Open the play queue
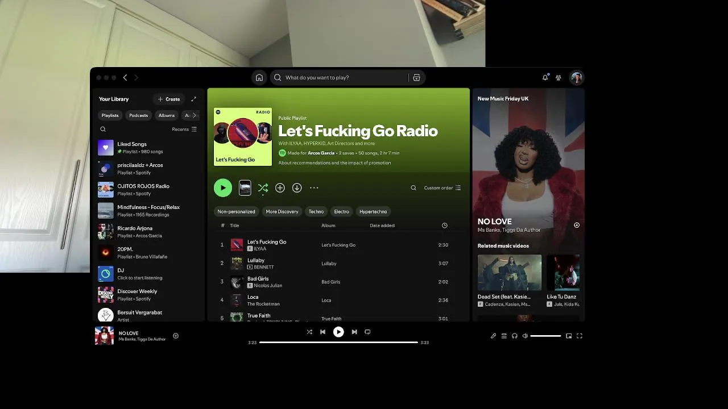Screen dimensions: 728x409 click(x=504, y=336)
